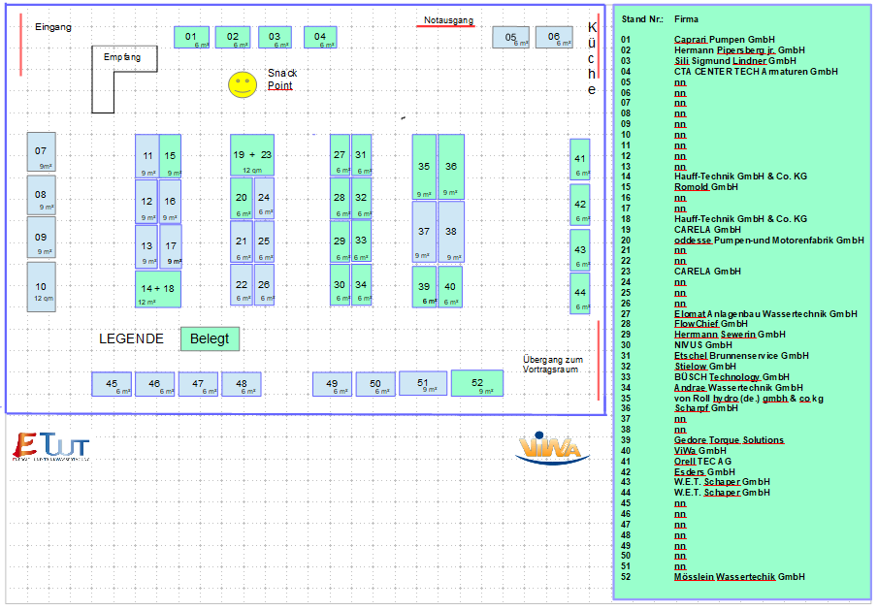This screenshot has height=611, width=878.
Task: Click the Firma column header
Action: click(686, 19)
